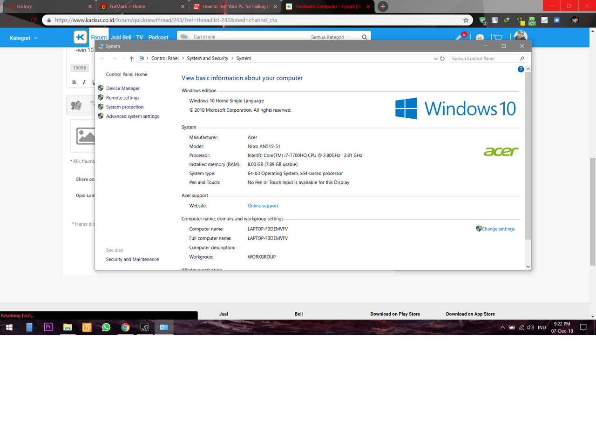Viewport: 596px width, 431px height.
Task: Open Chrome from taskbar
Action: [x=125, y=327]
